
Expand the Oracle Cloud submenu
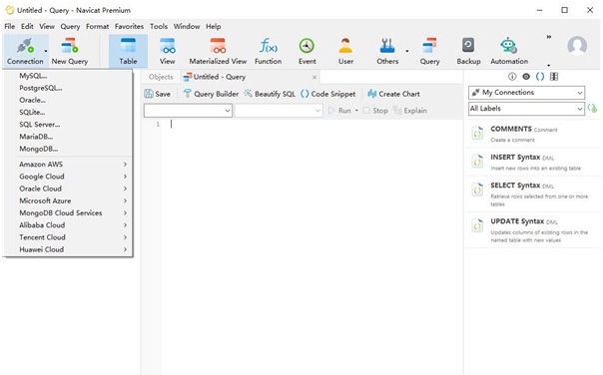pyautogui.click(x=68, y=188)
